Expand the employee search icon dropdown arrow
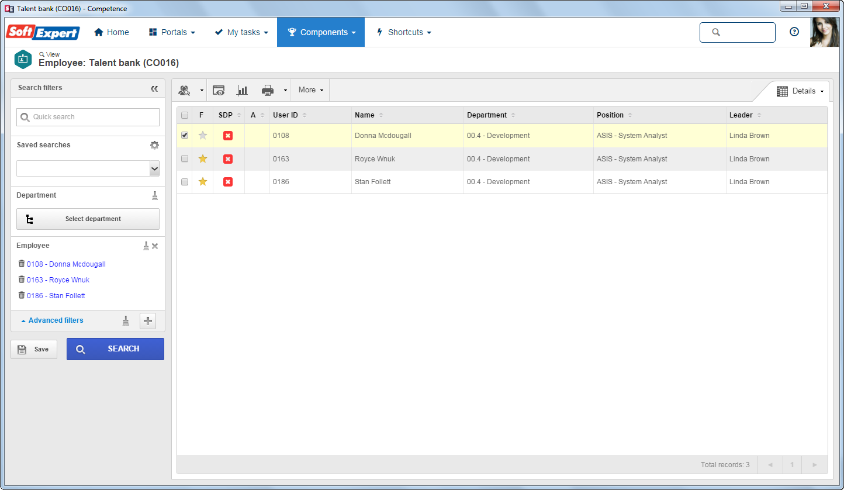 point(202,90)
